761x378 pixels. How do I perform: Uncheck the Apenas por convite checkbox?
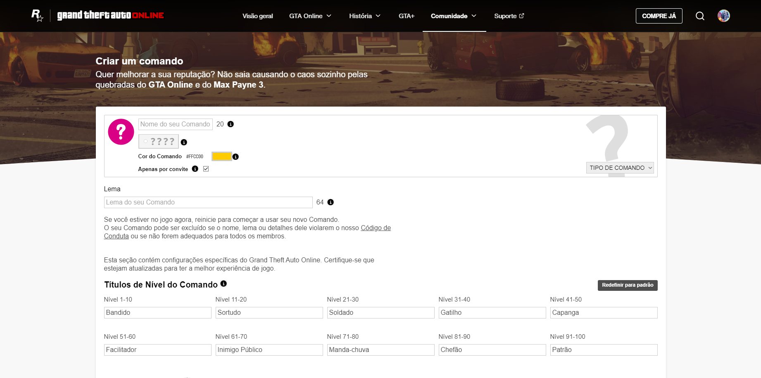(206, 169)
